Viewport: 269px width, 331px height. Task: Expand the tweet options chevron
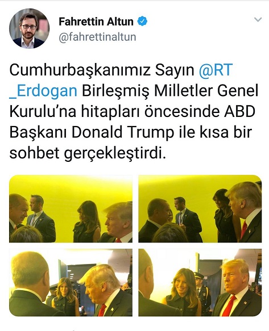pos(258,20)
